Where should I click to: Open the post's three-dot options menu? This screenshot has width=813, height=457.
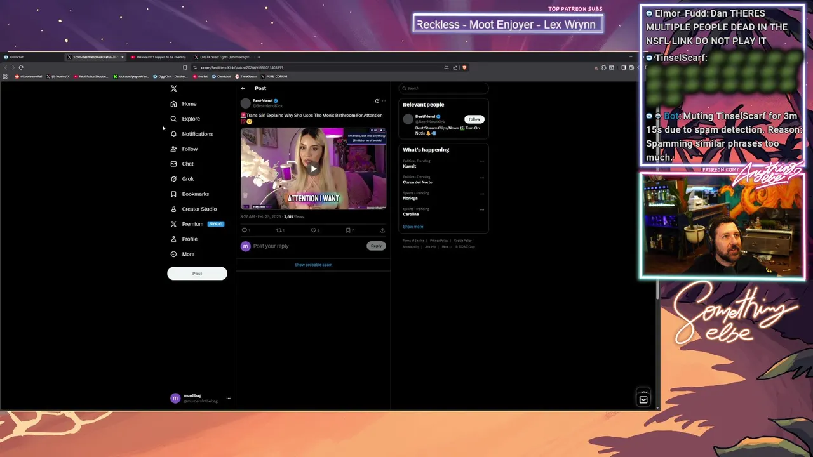tap(384, 101)
